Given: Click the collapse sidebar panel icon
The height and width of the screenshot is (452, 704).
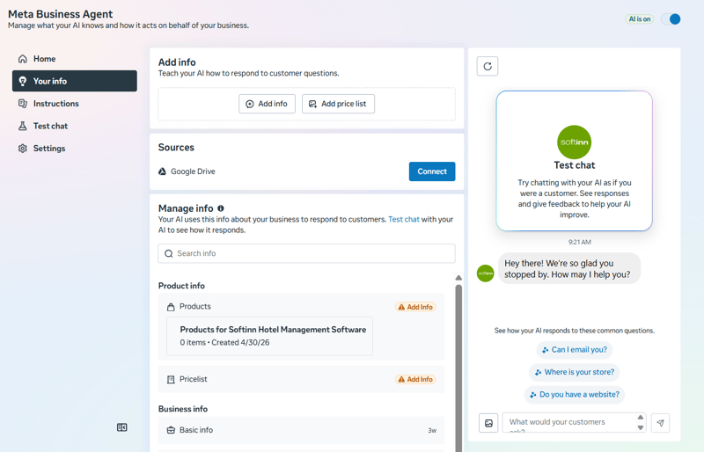Looking at the screenshot, I should pyautogui.click(x=122, y=427).
